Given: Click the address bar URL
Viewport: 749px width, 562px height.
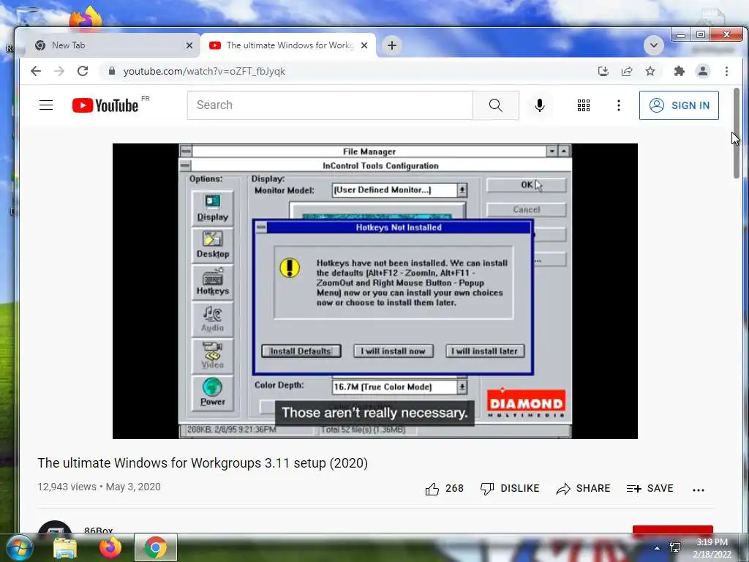Looking at the screenshot, I should coord(204,71).
